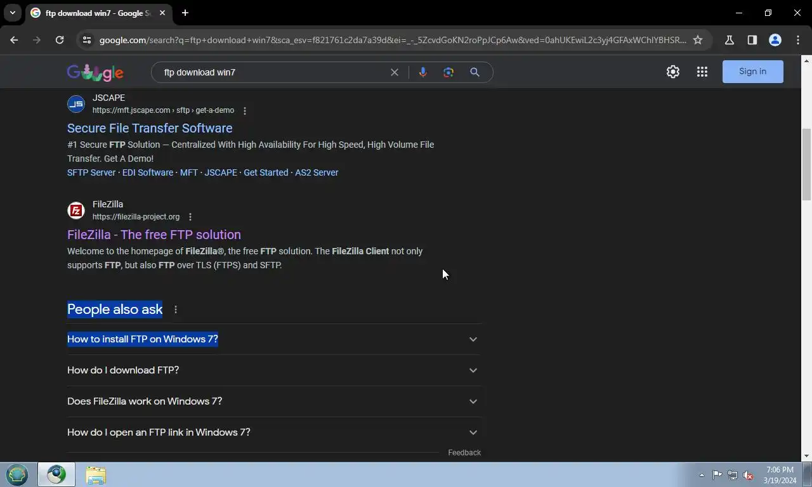Viewport: 812px width, 487px height.
Task: Open the Windows Start menu orb
Action: (17, 474)
